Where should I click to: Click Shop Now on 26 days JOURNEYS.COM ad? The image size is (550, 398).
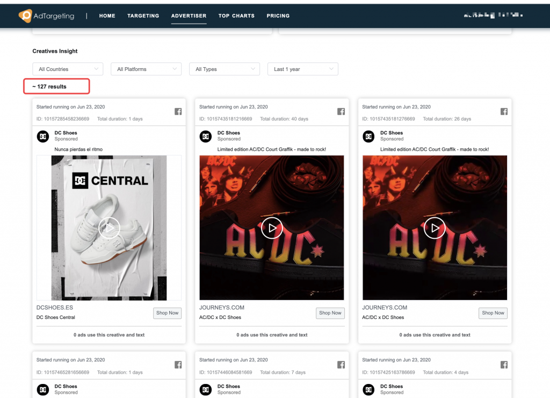[493, 313]
